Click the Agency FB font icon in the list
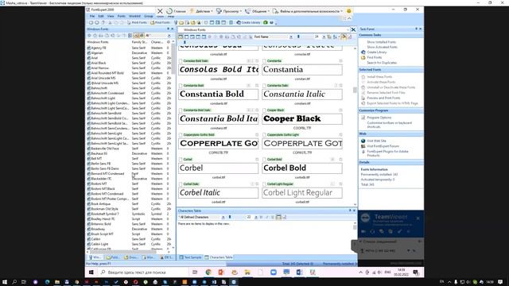This screenshot has height=286, width=509. tap(88, 48)
